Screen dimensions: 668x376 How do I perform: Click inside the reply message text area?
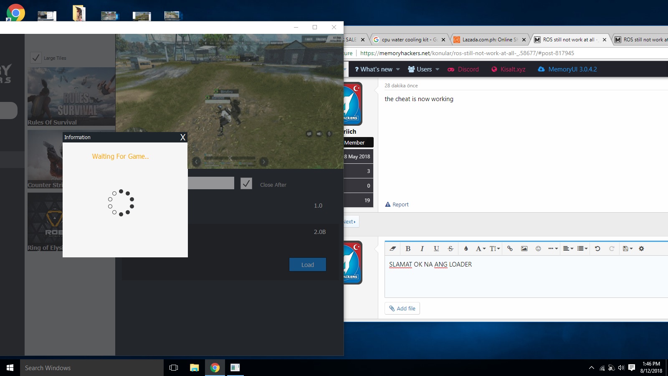(x=526, y=277)
